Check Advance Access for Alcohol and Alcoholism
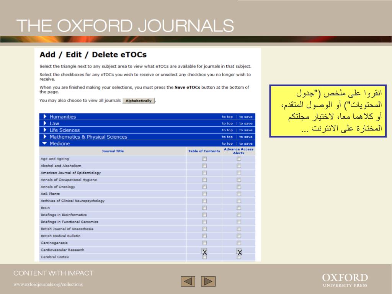392x294 pixels. click(x=239, y=166)
